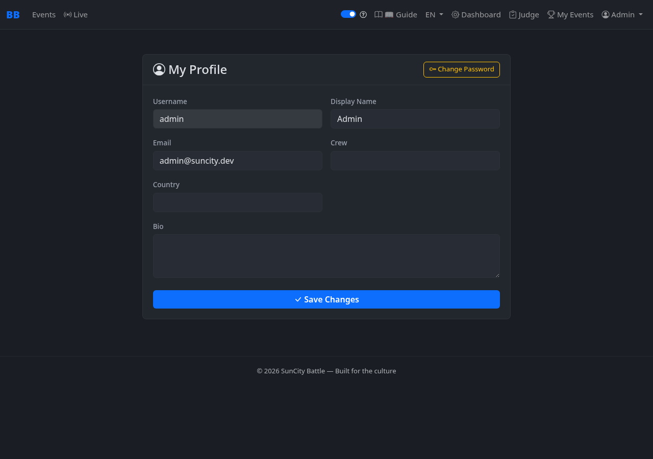
Task: Click the profile icon beside My Profile
Action: (159, 69)
